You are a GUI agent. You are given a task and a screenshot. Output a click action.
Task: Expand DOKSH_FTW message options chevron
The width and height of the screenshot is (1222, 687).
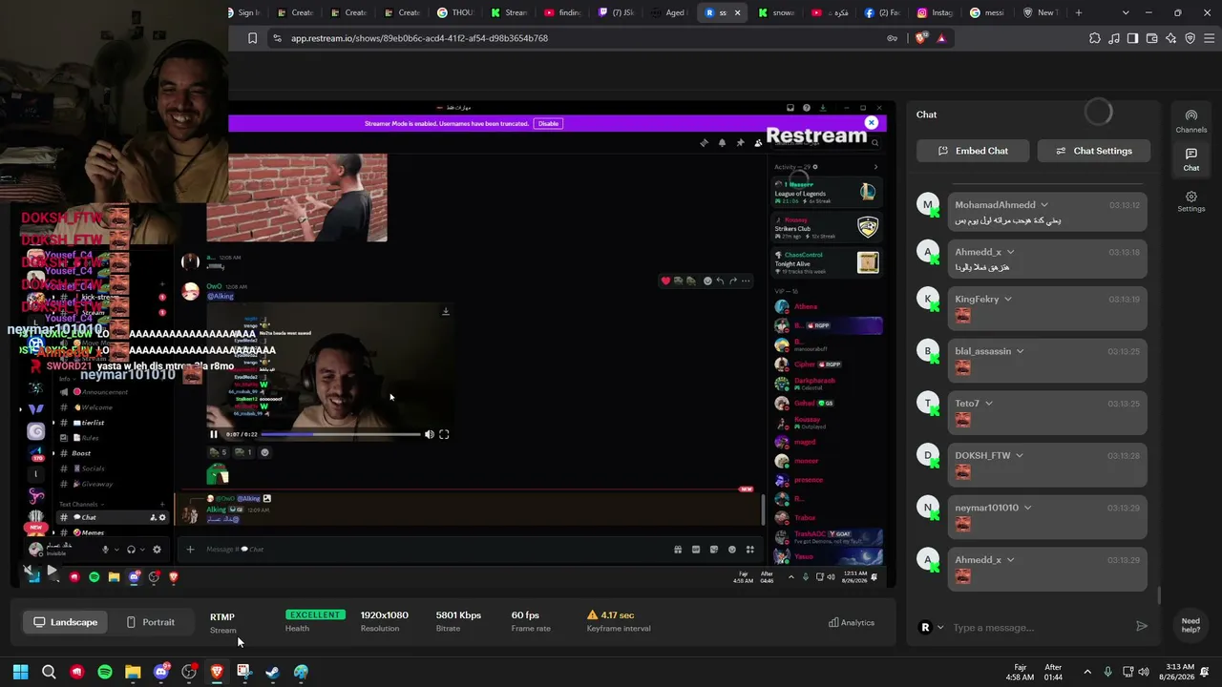click(x=1020, y=456)
